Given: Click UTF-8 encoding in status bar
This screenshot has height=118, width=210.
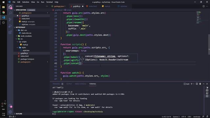Looking at the screenshot, I should pos(183,117).
